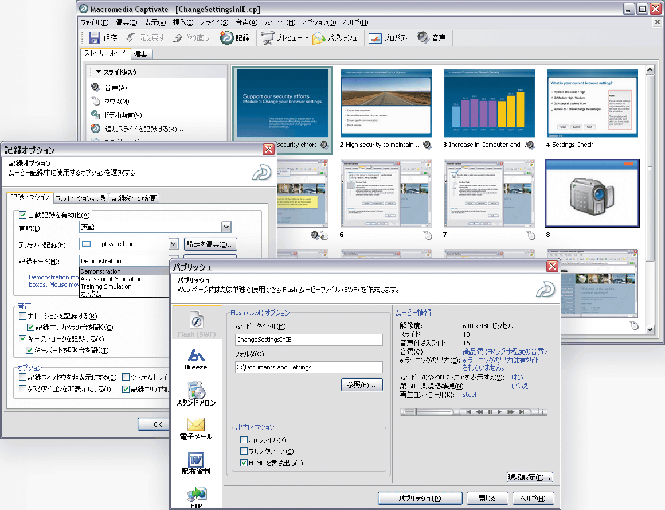The width and height of the screenshot is (665, 510).
Task: Click the パブリッシュ toolbar icon
Action: coord(319,38)
